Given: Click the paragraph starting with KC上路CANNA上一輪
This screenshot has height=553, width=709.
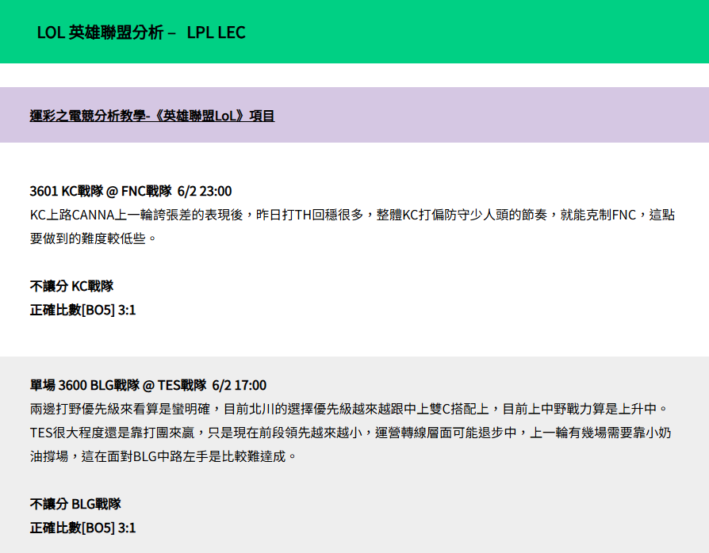Looking at the screenshot, I should point(352,227).
